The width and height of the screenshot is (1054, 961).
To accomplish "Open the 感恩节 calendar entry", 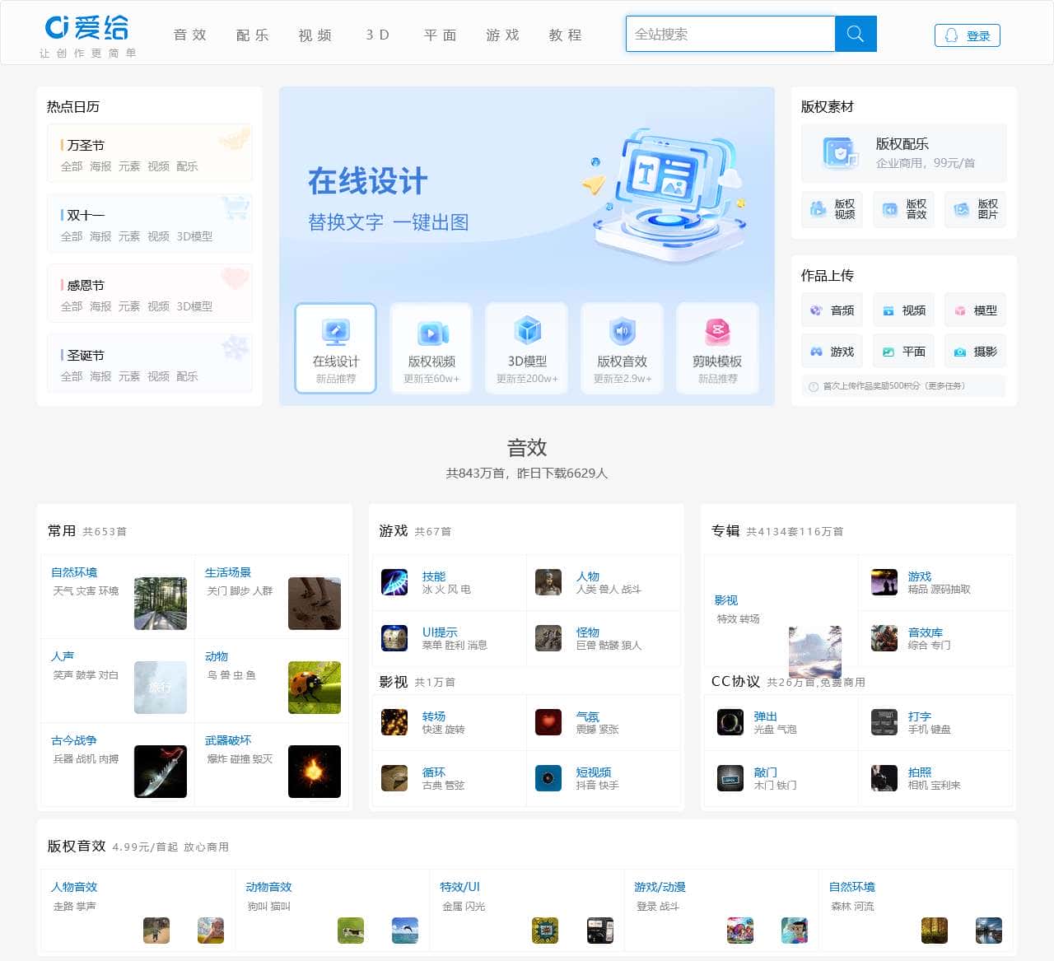I will point(86,285).
